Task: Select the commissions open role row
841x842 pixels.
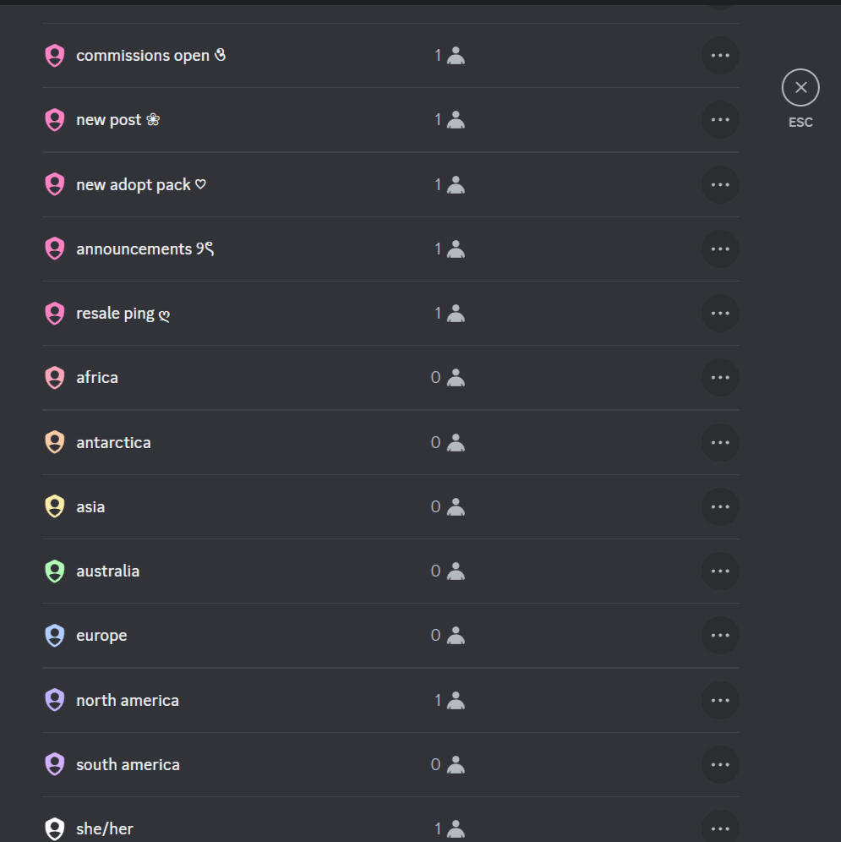Action: (x=390, y=55)
